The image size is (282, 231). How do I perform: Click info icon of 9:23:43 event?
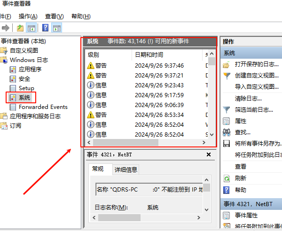click(90, 85)
